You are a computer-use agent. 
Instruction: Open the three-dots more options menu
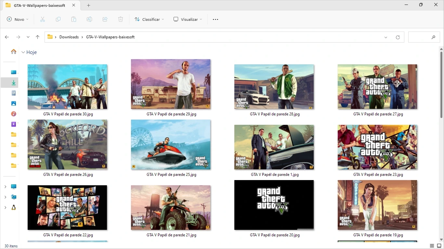215,20
